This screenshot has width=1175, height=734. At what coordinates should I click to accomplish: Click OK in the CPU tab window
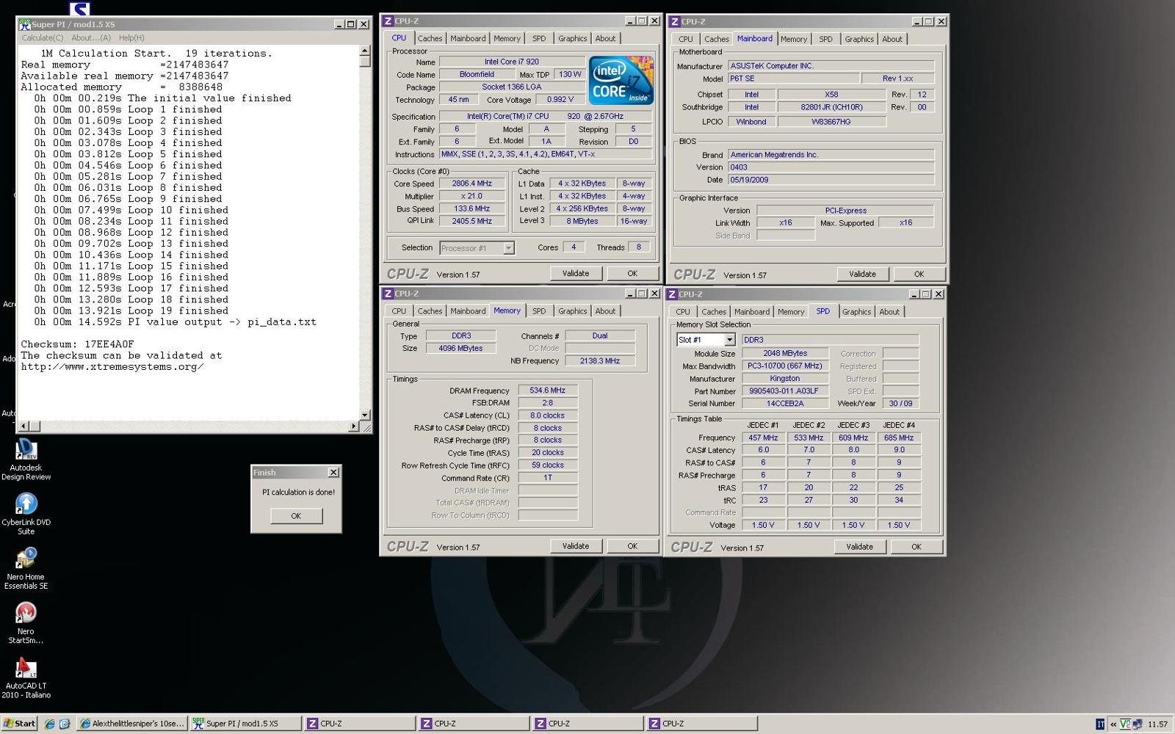[632, 274]
